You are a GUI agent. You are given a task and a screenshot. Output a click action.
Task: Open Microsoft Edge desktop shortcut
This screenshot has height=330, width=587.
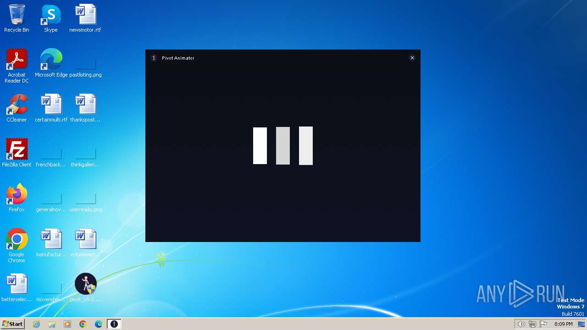point(51,63)
